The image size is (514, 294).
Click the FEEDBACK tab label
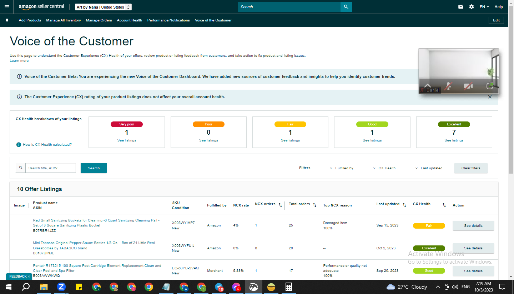(x=18, y=276)
